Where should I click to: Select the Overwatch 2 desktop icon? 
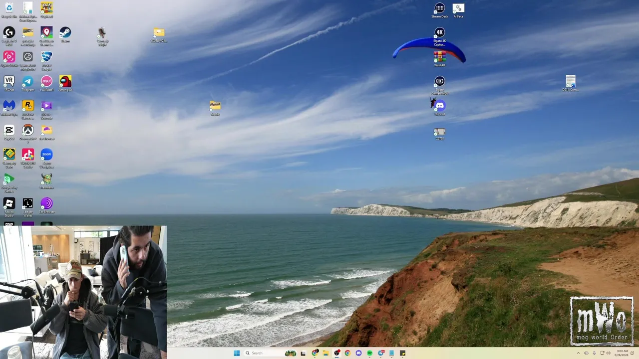coord(28,133)
